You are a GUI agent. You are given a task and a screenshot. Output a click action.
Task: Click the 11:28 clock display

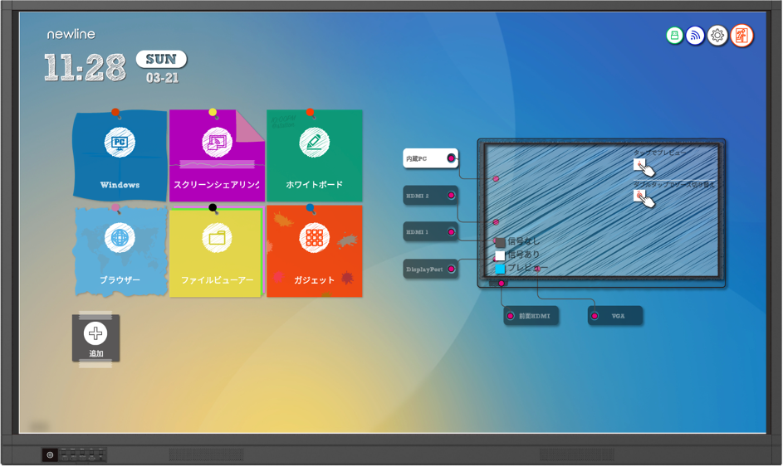point(84,68)
